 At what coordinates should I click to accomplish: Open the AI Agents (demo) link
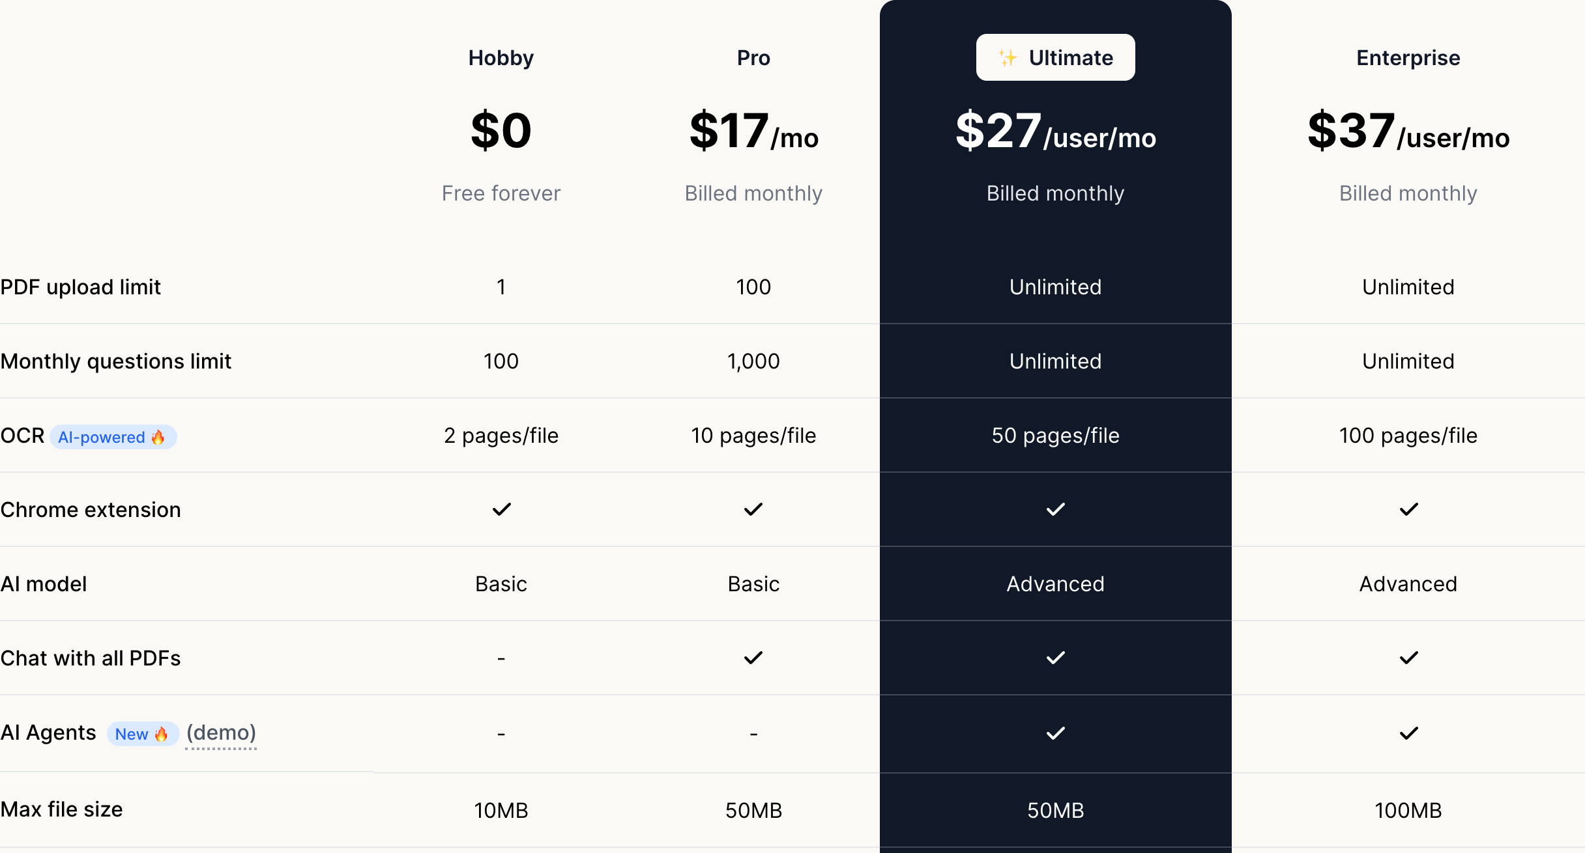221,733
